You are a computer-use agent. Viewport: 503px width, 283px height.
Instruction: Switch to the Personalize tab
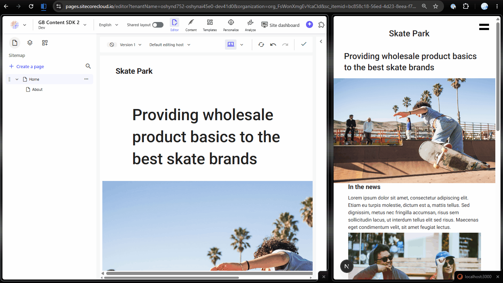pyautogui.click(x=231, y=25)
